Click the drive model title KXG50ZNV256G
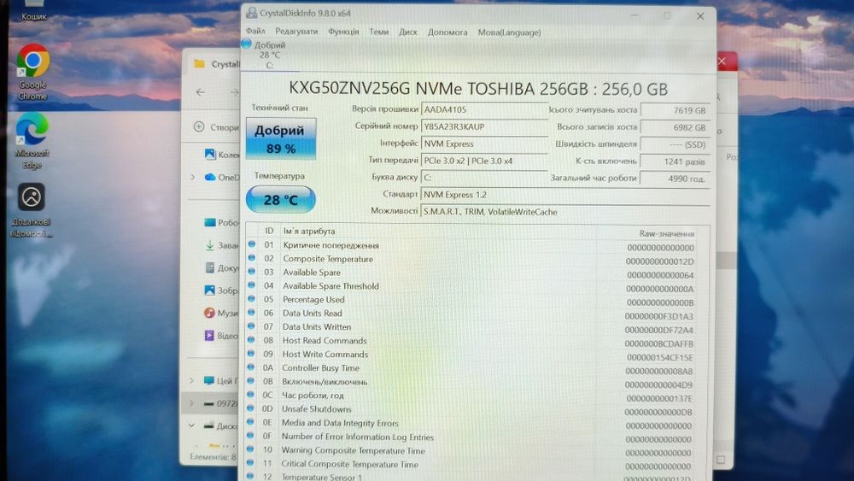 point(478,88)
